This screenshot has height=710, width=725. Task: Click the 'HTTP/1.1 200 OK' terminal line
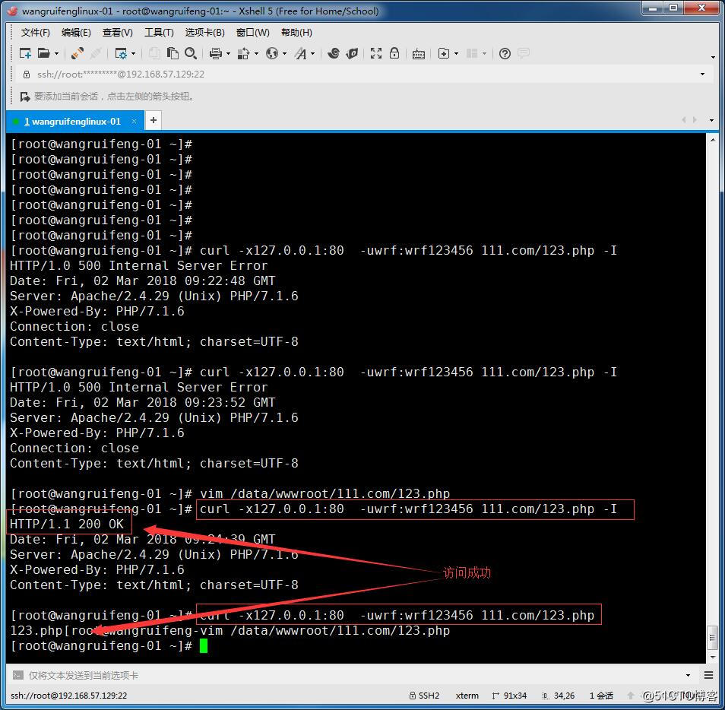tap(67, 524)
